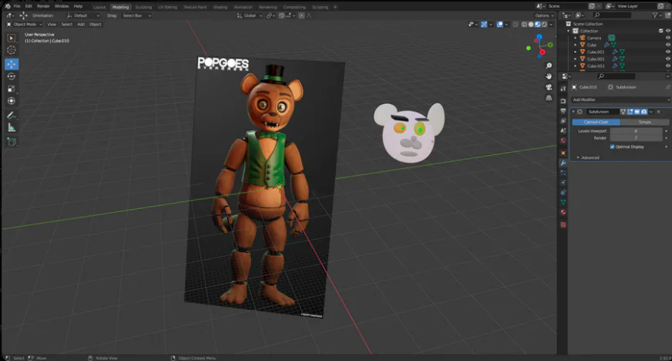Click the pan hand viewport icon
Image resolution: width=672 pixels, height=361 pixels.
pos(549,76)
